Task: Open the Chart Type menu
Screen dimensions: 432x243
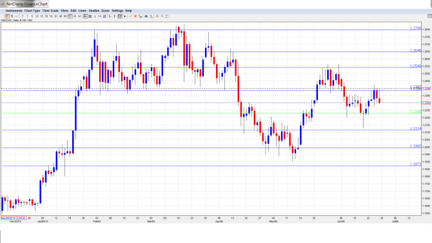Action: tap(32, 11)
